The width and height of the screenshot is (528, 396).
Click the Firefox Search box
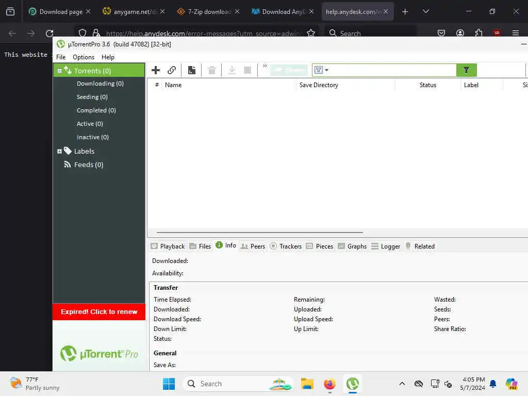click(x=370, y=34)
